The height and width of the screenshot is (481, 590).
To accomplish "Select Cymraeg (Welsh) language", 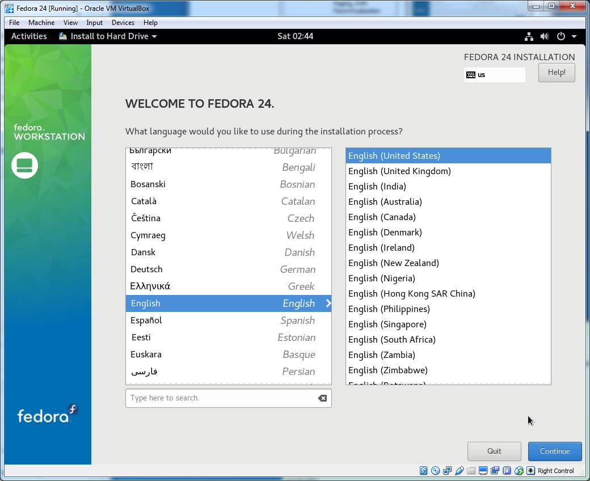I will tap(229, 235).
